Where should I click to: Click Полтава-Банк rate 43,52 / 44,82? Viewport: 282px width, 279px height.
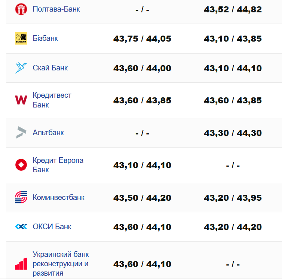coord(233,10)
